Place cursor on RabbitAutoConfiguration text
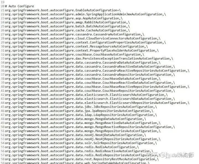199x164 pixels. coord(105,22)
